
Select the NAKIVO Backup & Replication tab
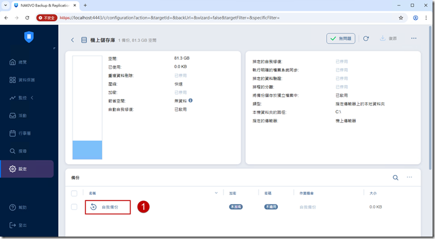pos(45,5)
